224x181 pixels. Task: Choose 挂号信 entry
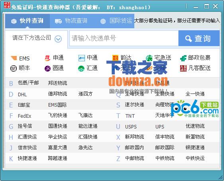pos(25,126)
